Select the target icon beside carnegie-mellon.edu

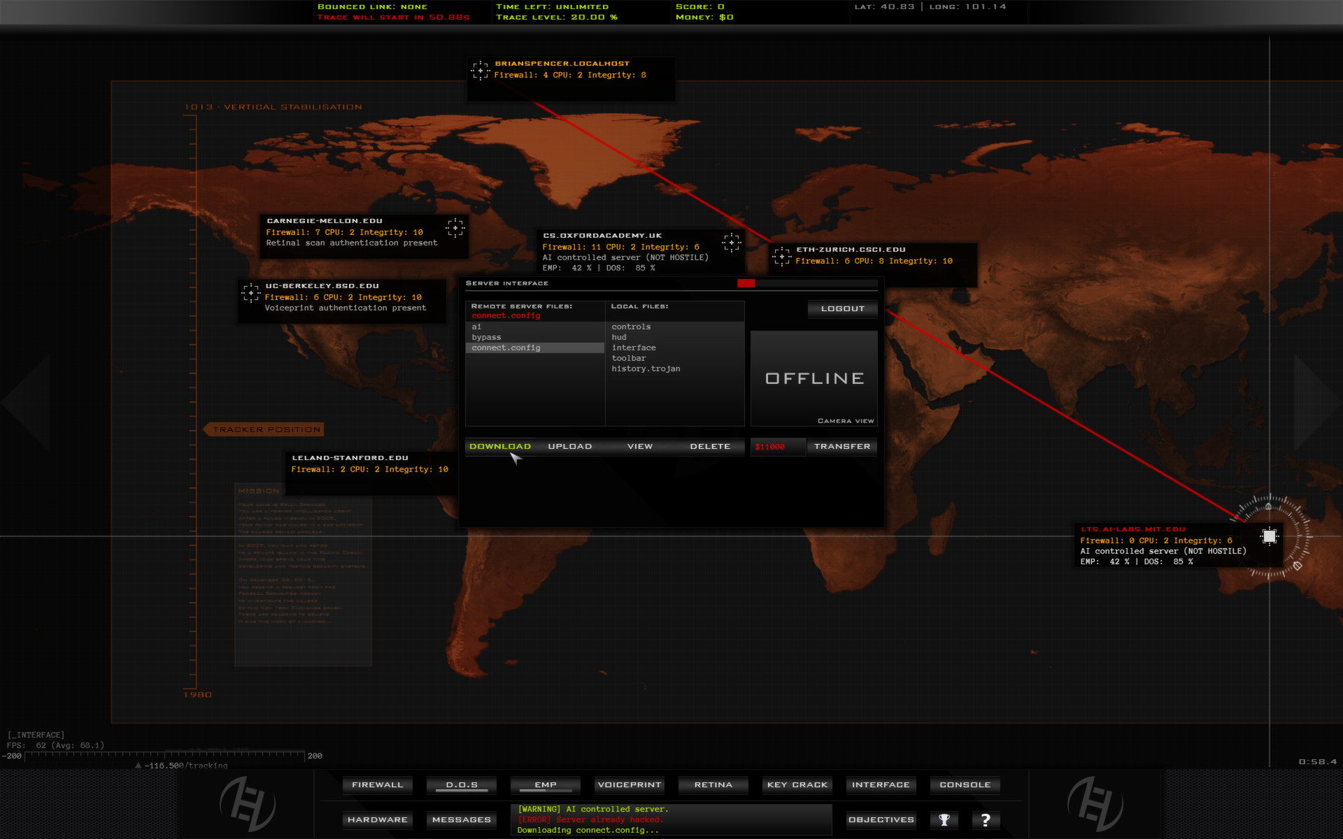click(455, 227)
